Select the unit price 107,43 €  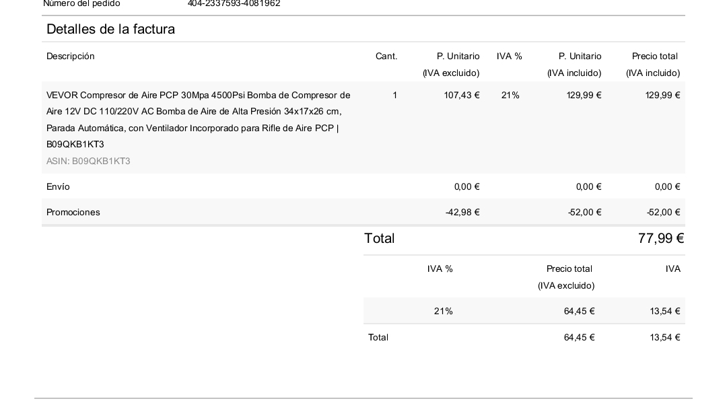462,96
